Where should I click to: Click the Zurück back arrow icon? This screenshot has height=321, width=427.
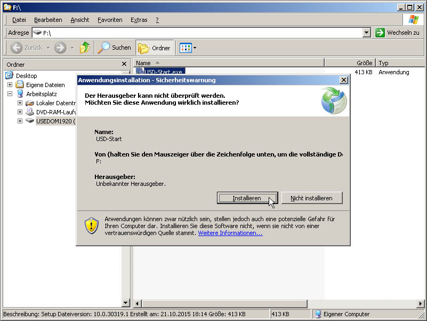pyautogui.click(x=17, y=48)
